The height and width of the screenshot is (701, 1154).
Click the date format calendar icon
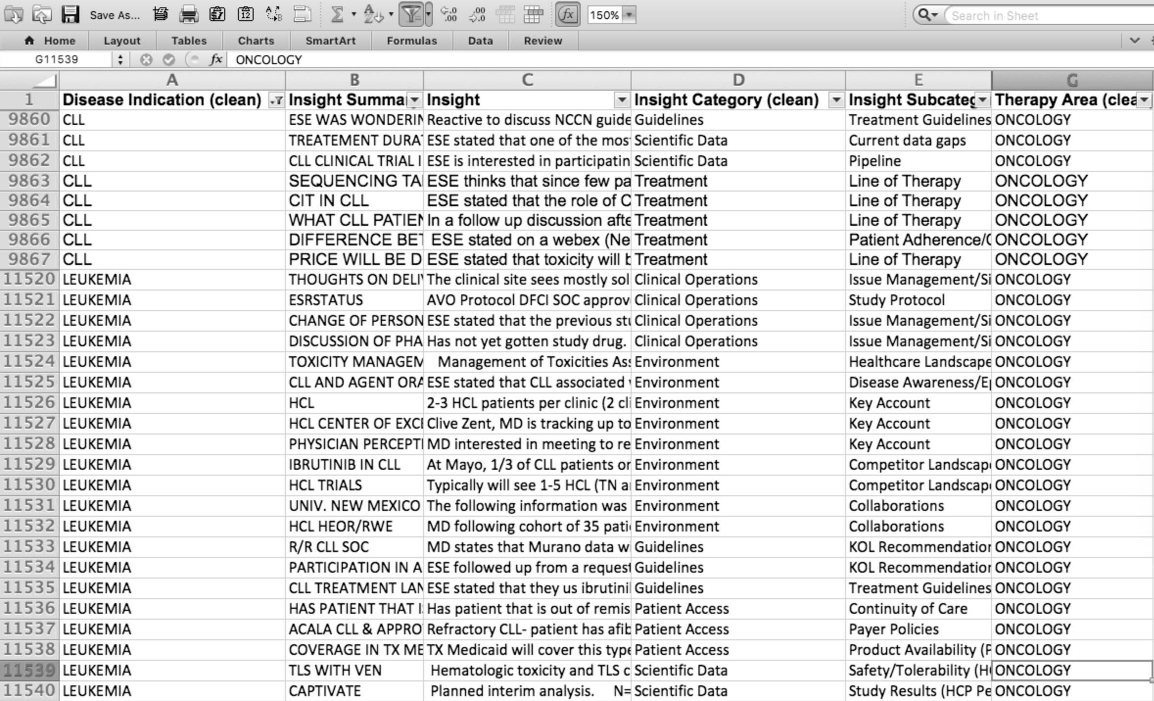pyautogui.click(x=245, y=15)
